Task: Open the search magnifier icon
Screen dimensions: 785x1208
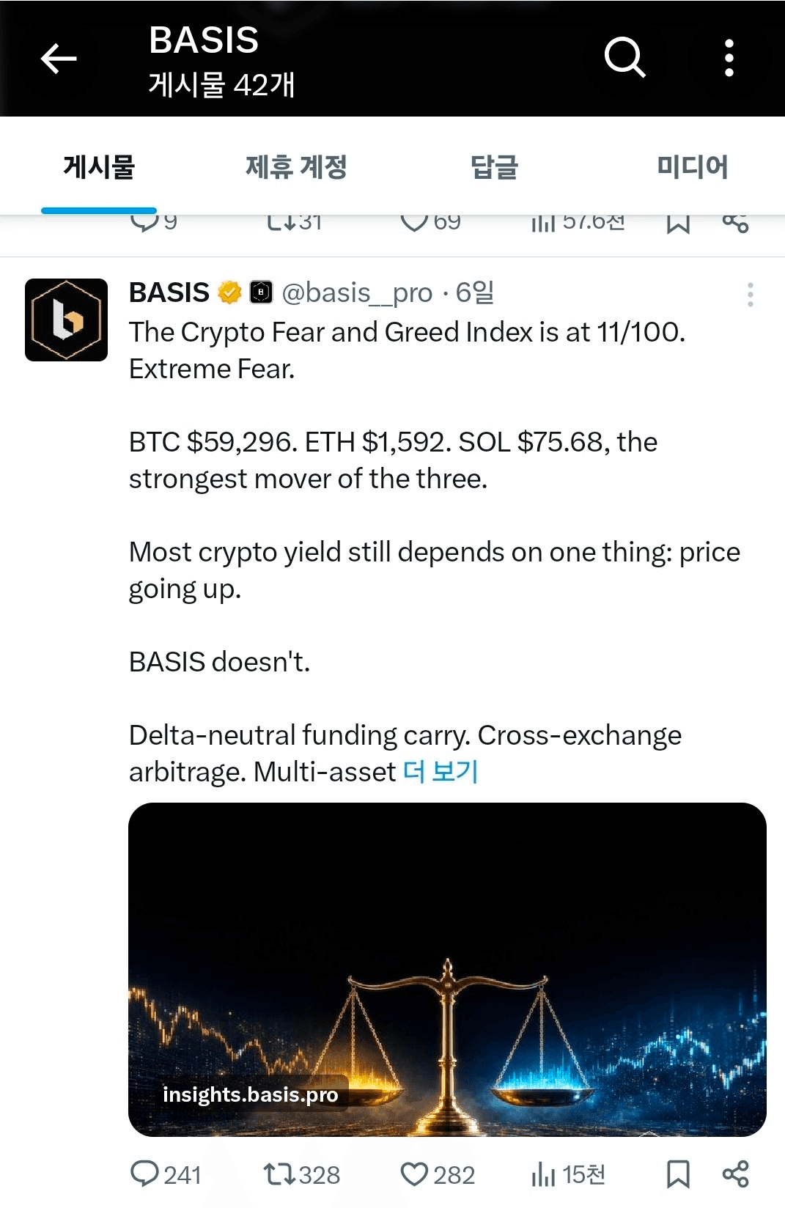Action: coord(624,57)
